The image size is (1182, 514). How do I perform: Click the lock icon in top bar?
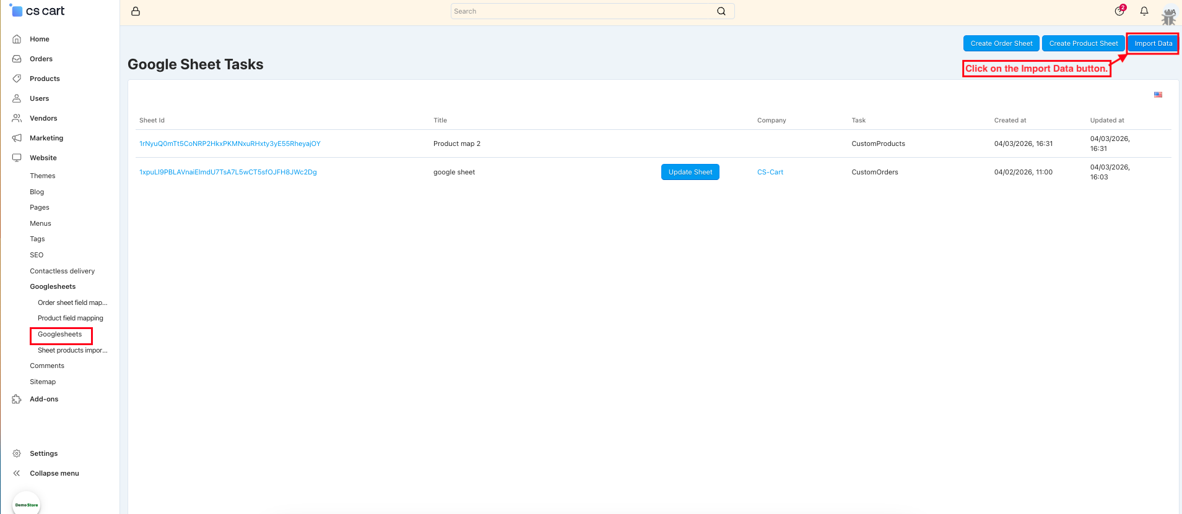click(x=136, y=11)
